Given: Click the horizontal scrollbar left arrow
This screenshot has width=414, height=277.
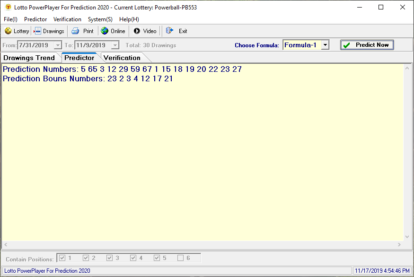Looking at the screenshot, I should click(6, 244).
